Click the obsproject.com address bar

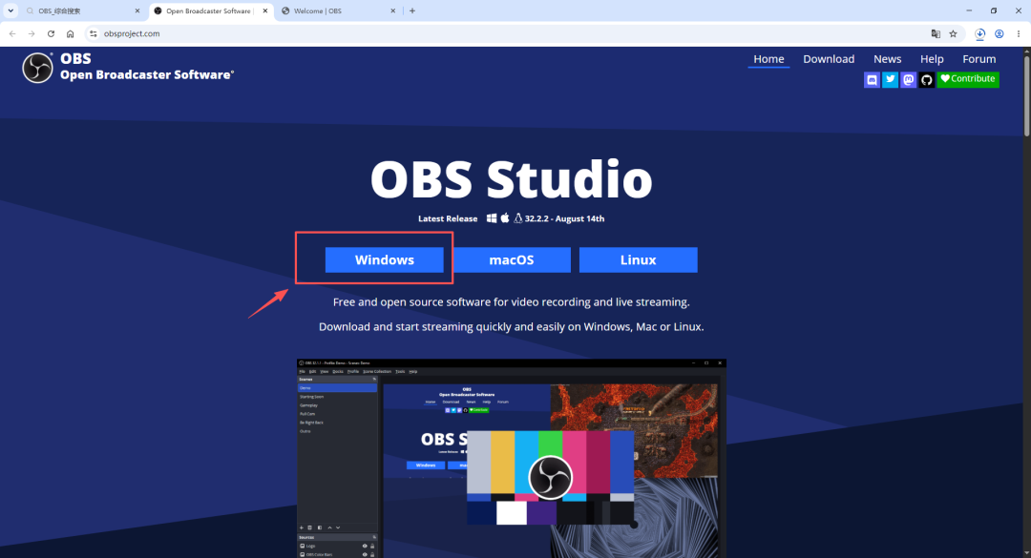pos(513,33)
